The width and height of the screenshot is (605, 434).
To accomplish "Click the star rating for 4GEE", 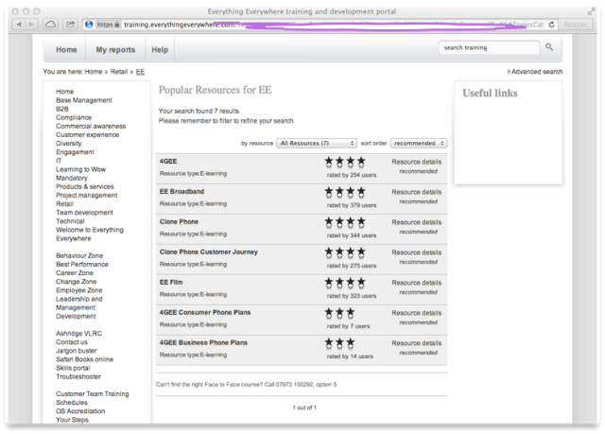I will tap(344, 162).
